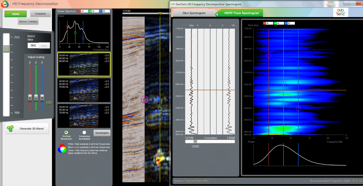Viewport: 363px width, 186px height.
Task: Click 'Recommended Frequency Splits' status text
Action: 336,181
